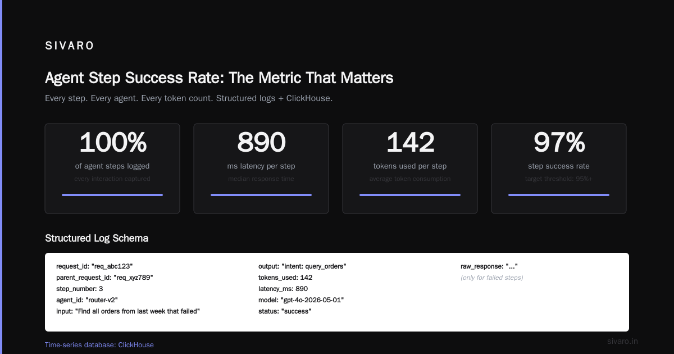This screenshot has width=674, height=354.
Task: Click the parent_request_id "req_xyz789" line
Action: pos(104,278)
